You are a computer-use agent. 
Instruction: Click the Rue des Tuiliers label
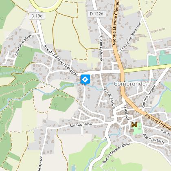(x=149, y=96)
